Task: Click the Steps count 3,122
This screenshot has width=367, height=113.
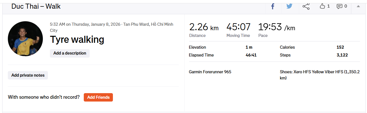Action: click(x=342, y=55)
